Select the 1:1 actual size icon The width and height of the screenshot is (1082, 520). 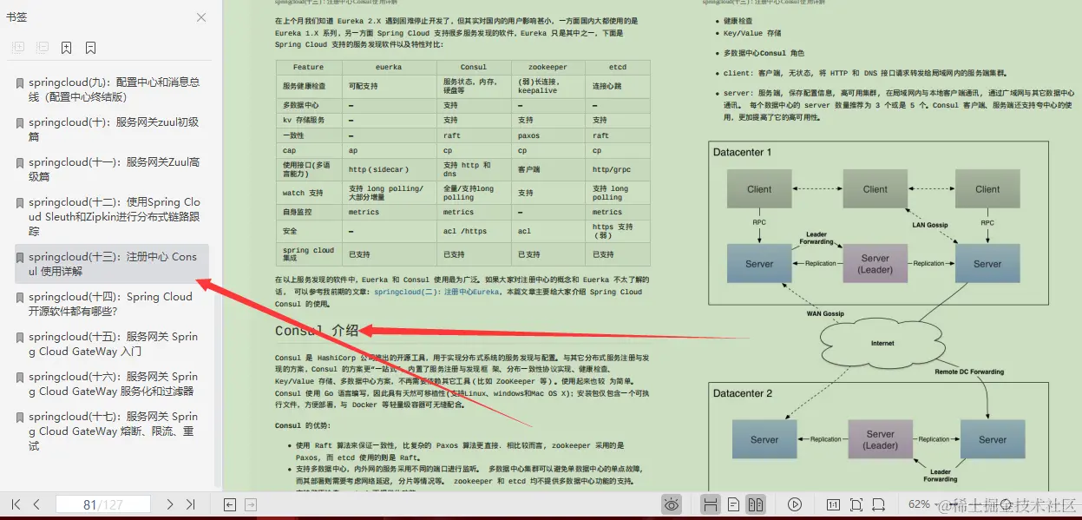pos(834,504)
